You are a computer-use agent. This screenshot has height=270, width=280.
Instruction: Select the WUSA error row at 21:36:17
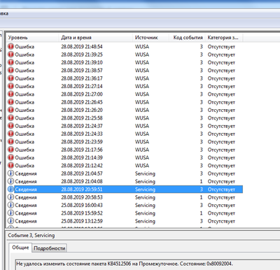coord(125,78)
